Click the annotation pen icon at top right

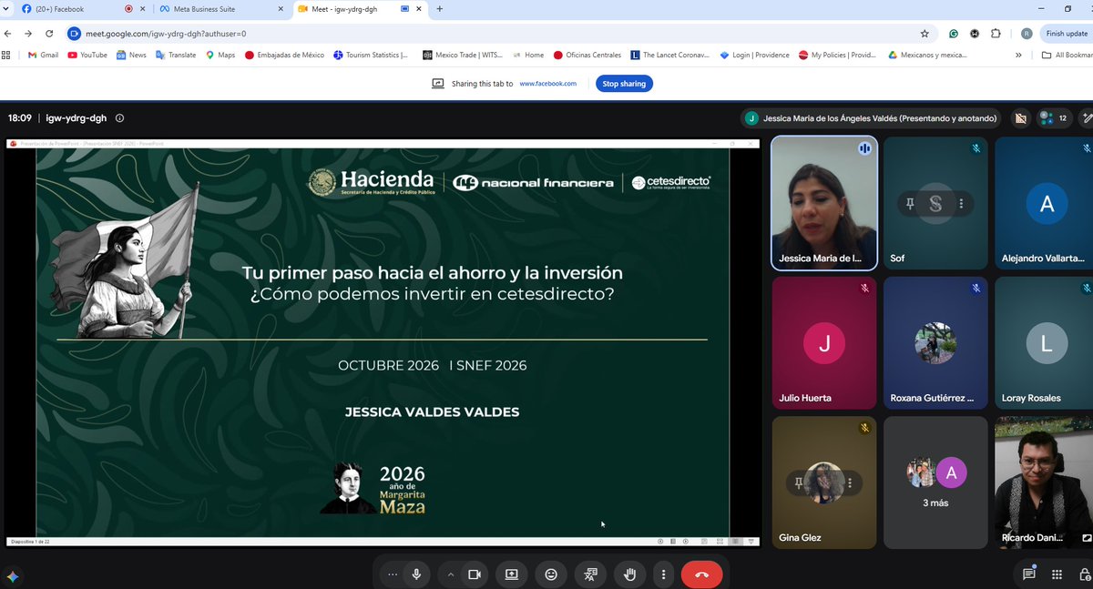coord(1086,117)
